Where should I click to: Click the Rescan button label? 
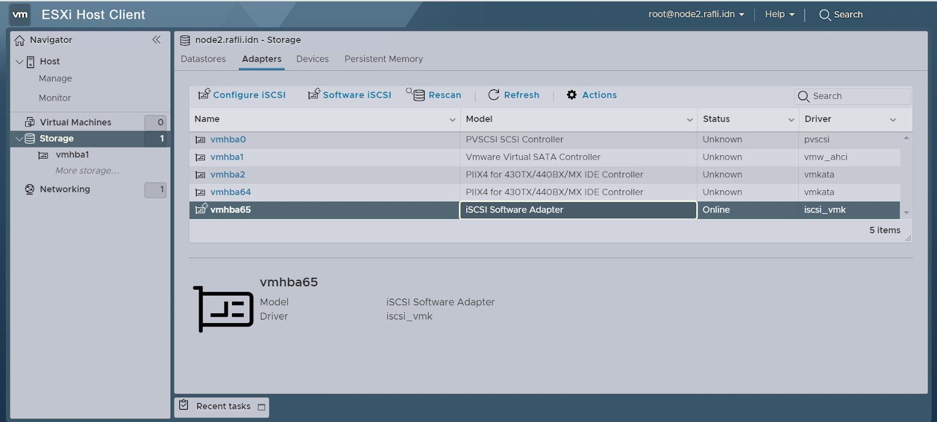coord(445,95)
